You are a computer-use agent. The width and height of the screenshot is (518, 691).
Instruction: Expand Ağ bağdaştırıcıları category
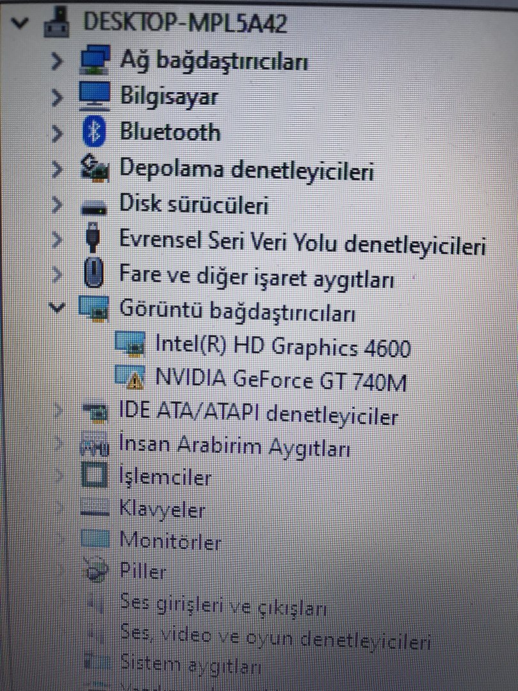(x=56, y=61)
